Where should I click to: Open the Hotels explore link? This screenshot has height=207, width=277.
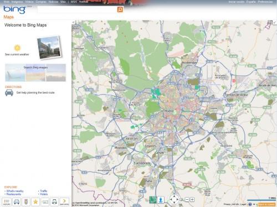pos(44,194)
